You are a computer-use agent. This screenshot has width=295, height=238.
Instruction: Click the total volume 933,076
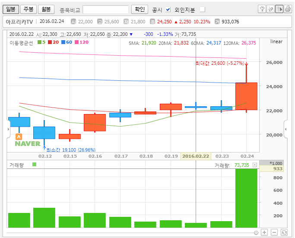tap(230, 22)
